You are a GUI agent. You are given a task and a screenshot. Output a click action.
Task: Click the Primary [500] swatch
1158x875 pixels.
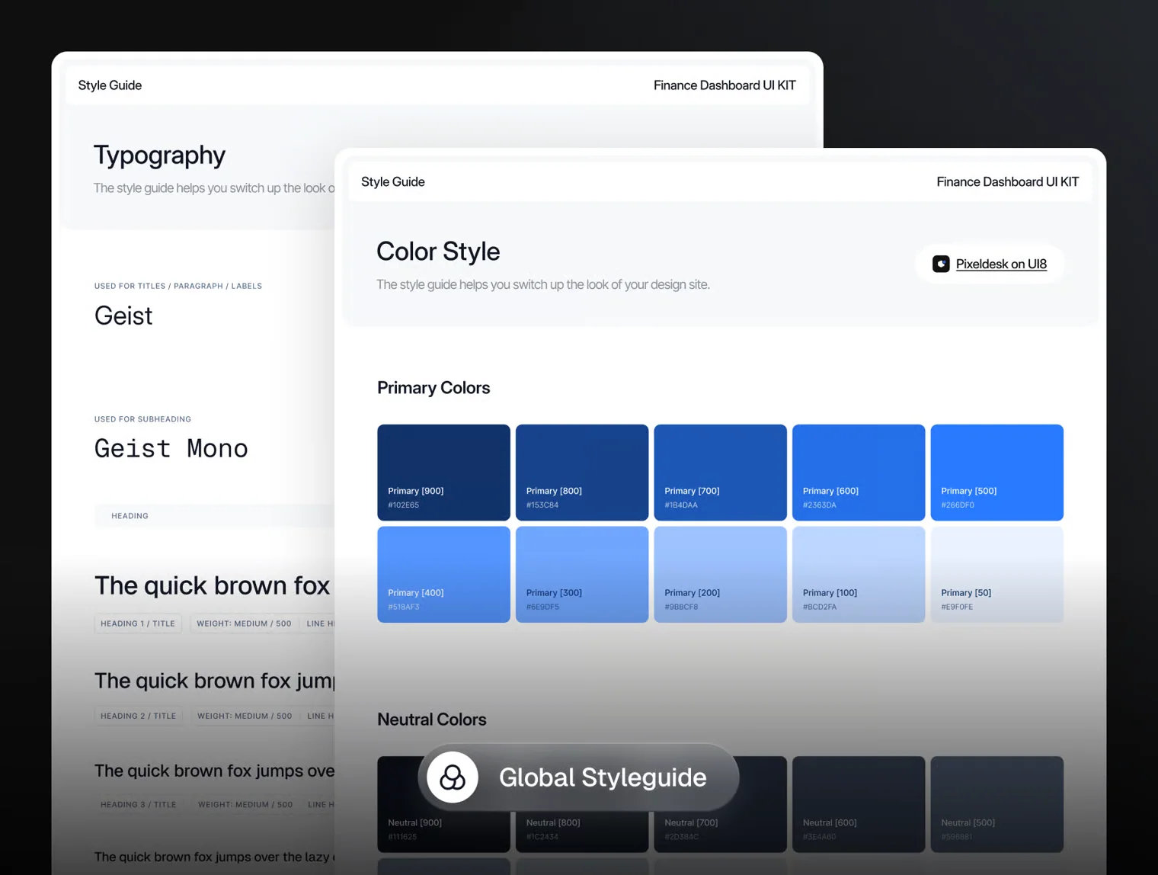tap(997, 473)
